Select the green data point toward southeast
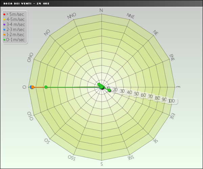This screenshot has height=169, width=203. [109, 91]
